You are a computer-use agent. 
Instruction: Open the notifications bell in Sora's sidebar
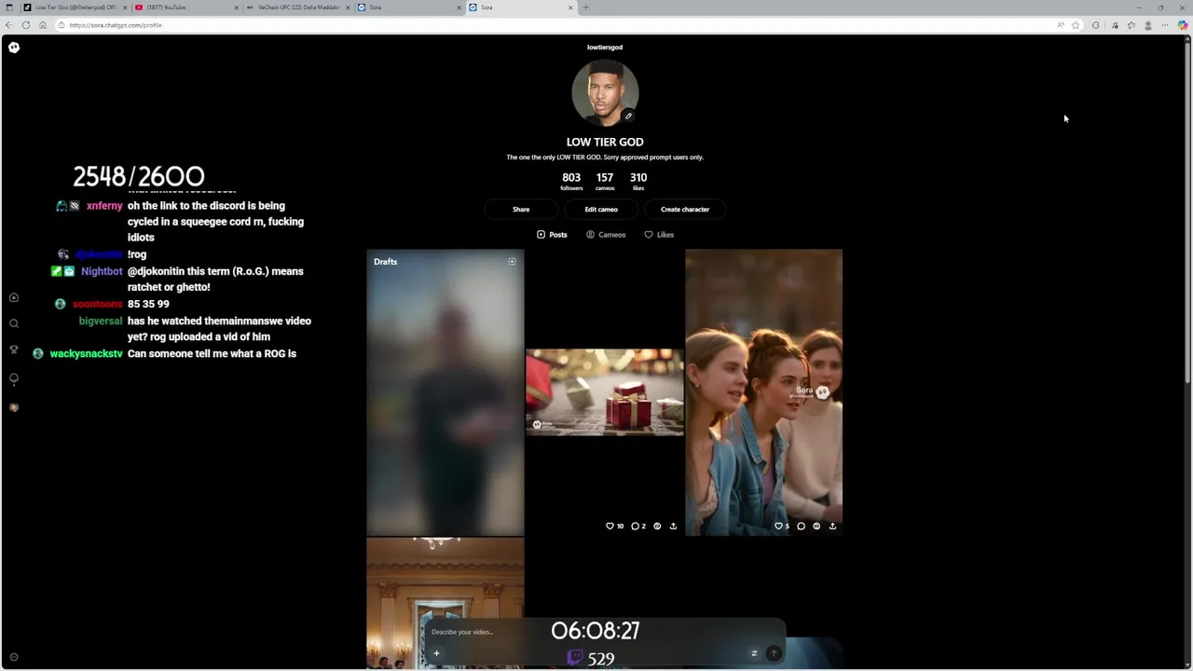click(14, 378)
